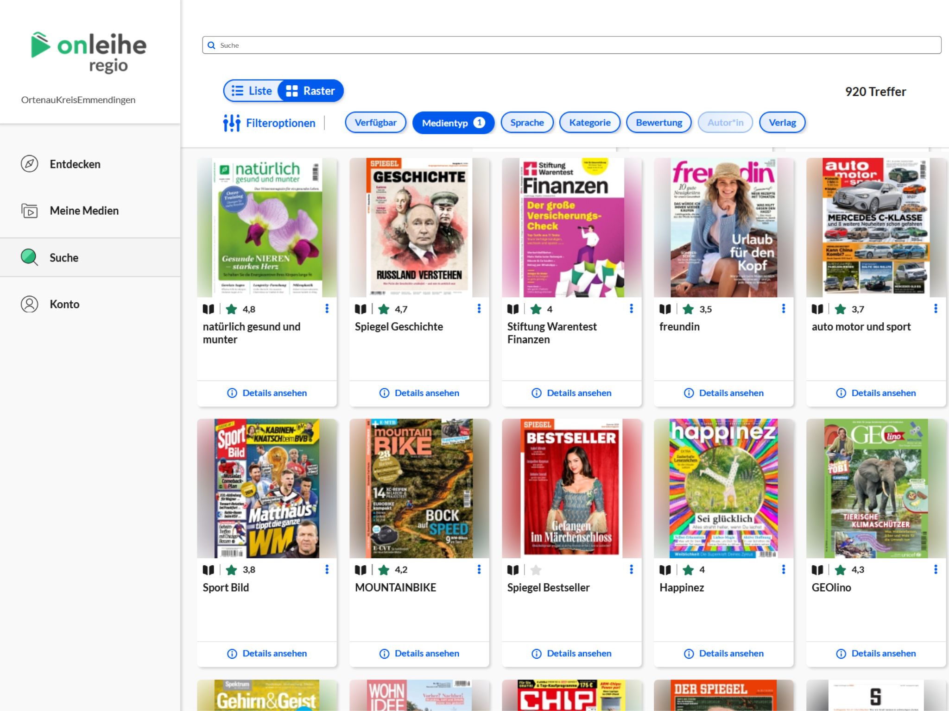This screenshot has width=949, height=711.
Task: Open more options for Spiegel Geschichte
Action: [x=479, y=309]
